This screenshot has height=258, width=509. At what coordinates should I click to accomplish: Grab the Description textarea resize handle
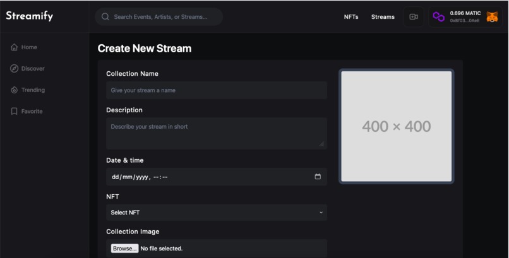pyautogui.click(x=321, y=144)
